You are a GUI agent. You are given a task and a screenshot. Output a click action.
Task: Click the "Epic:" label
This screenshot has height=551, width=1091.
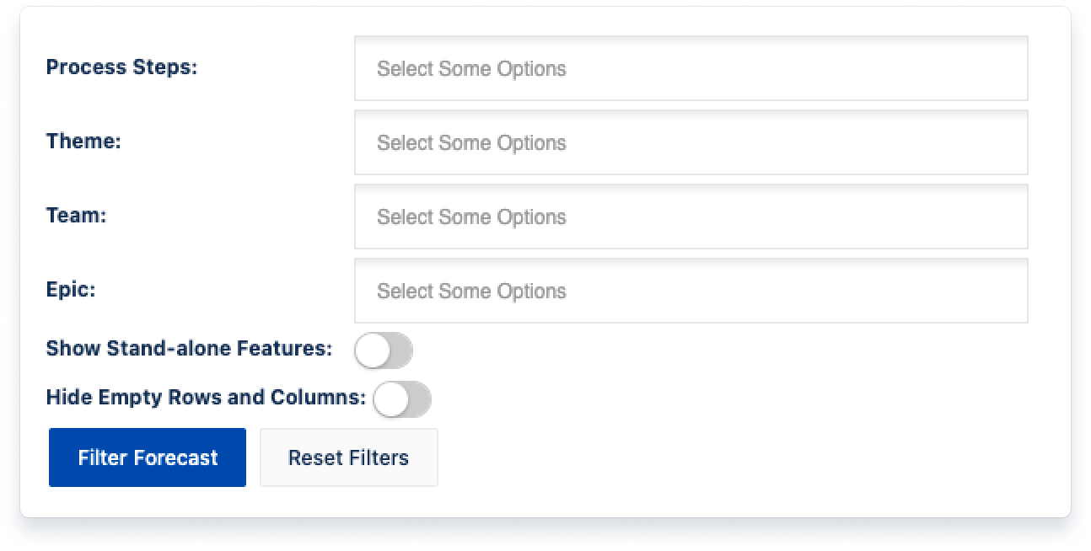pos(71,290)
